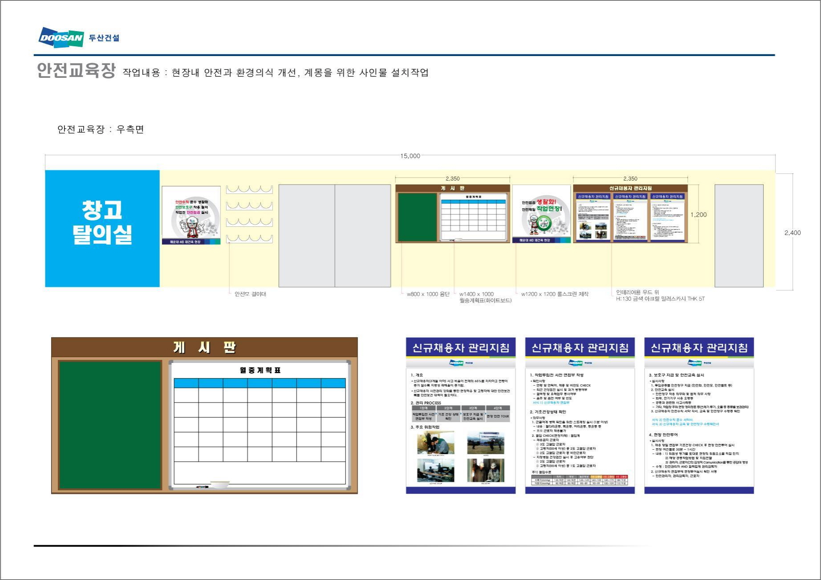The image size is (821, 580).
Task: Click the large 게시판 header title
Action: [x=204, y=347]
